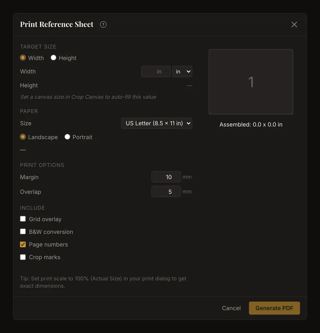Select the Width target size radio

tap(23, 58)
